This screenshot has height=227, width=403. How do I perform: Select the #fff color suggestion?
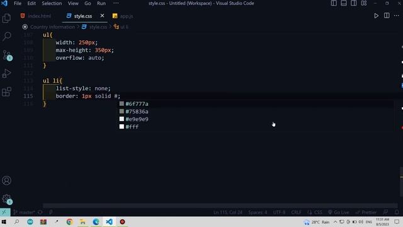click(256, 127)
